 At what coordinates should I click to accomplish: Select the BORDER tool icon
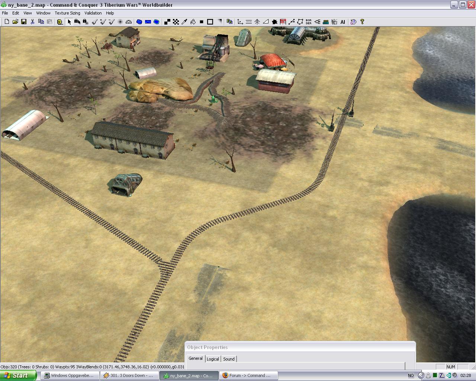[x=309, y=22]
